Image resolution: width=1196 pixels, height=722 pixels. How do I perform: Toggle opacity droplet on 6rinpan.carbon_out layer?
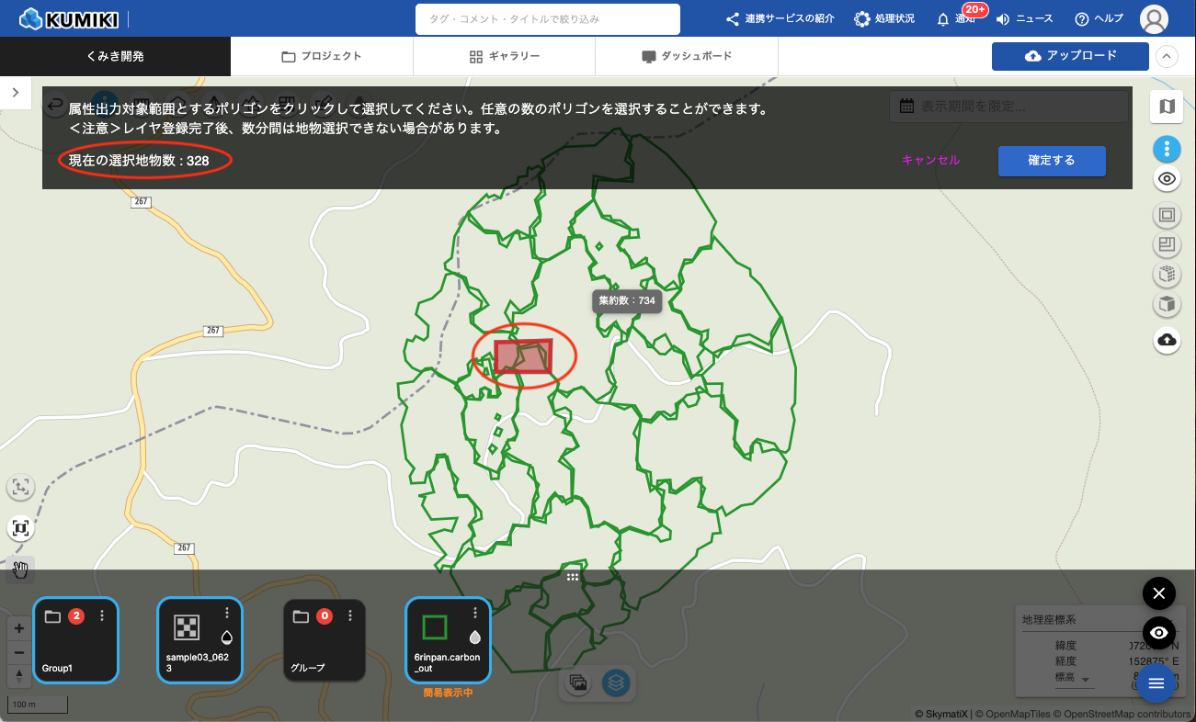point(475,637)
